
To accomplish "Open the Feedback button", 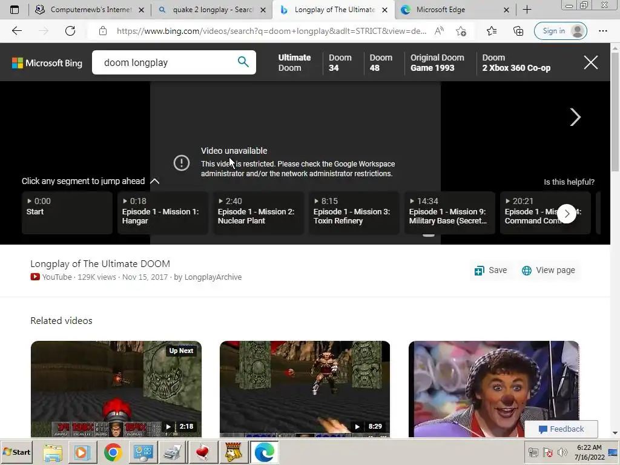I will [561, 429].
